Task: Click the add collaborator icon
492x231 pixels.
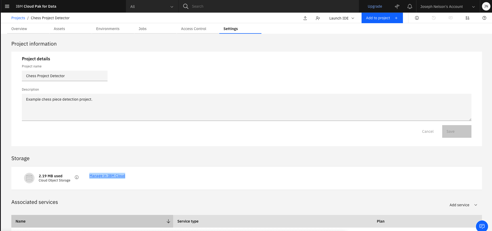Action: pos(318,18)
